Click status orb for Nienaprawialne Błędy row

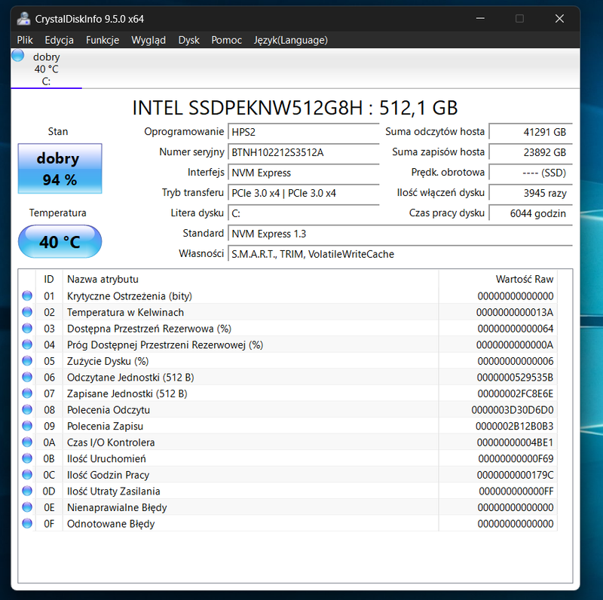click(27, 507)
